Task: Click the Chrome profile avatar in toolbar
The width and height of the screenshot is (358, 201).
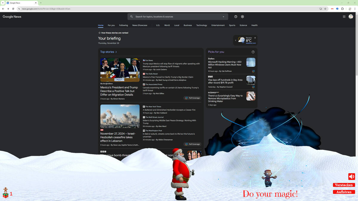Action: coord(350,9)
